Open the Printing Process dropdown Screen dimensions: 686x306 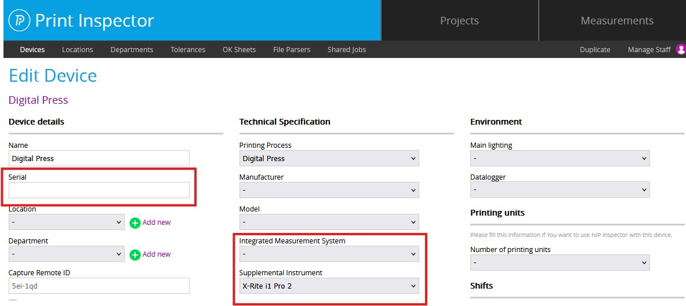329,158
